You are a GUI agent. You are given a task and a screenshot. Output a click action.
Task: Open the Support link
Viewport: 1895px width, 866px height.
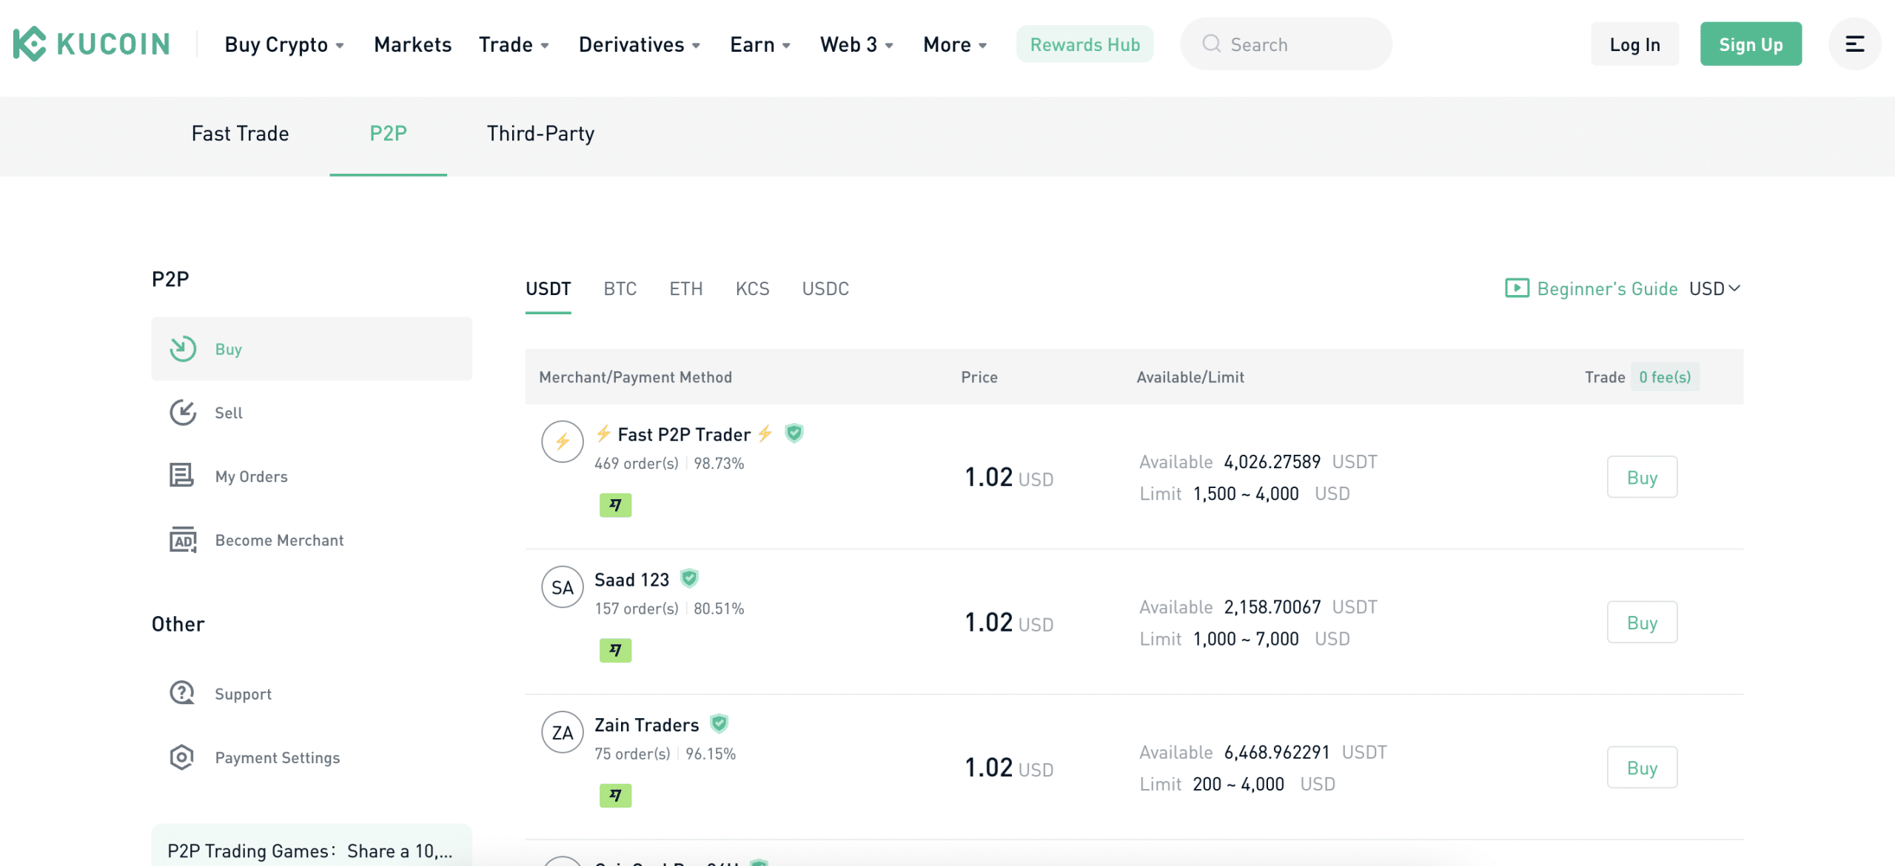point(312,694)
